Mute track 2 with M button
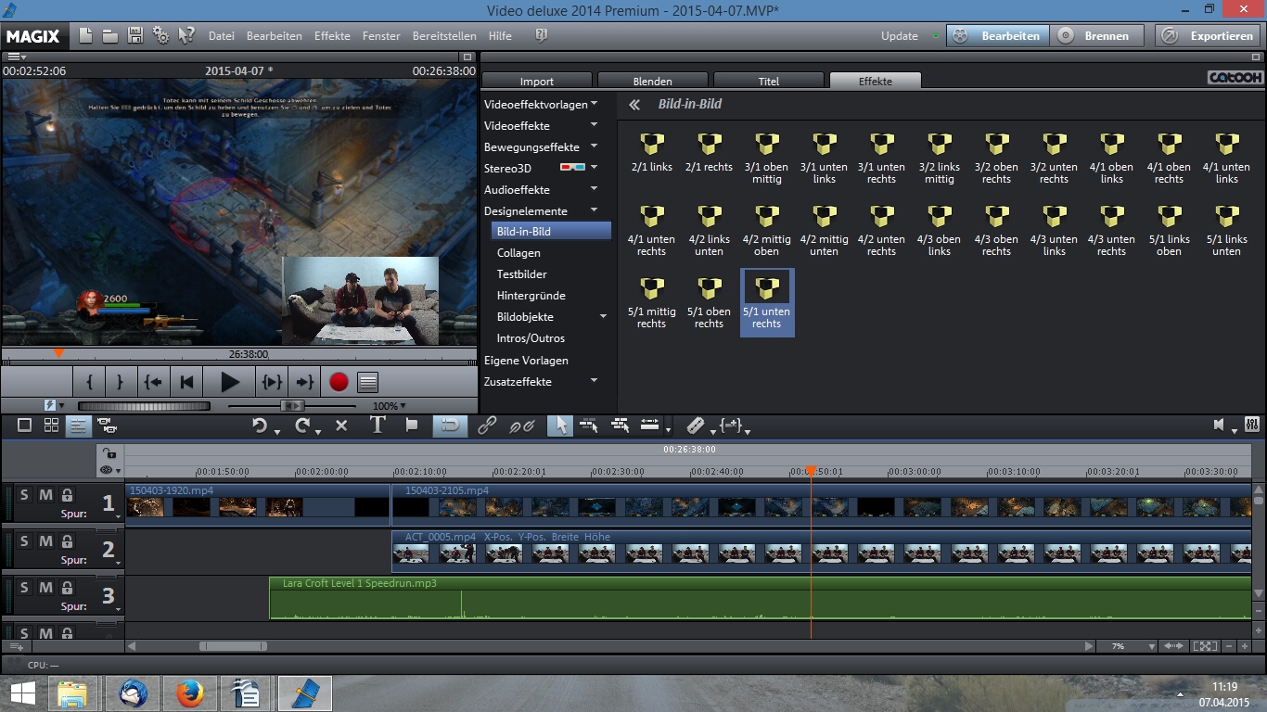The height and width of the screenshot is (712, 1267). (45, 541)
